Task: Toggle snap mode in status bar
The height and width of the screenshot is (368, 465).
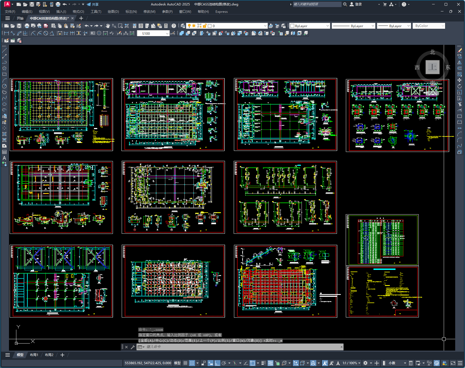Action: pos(192,363)
